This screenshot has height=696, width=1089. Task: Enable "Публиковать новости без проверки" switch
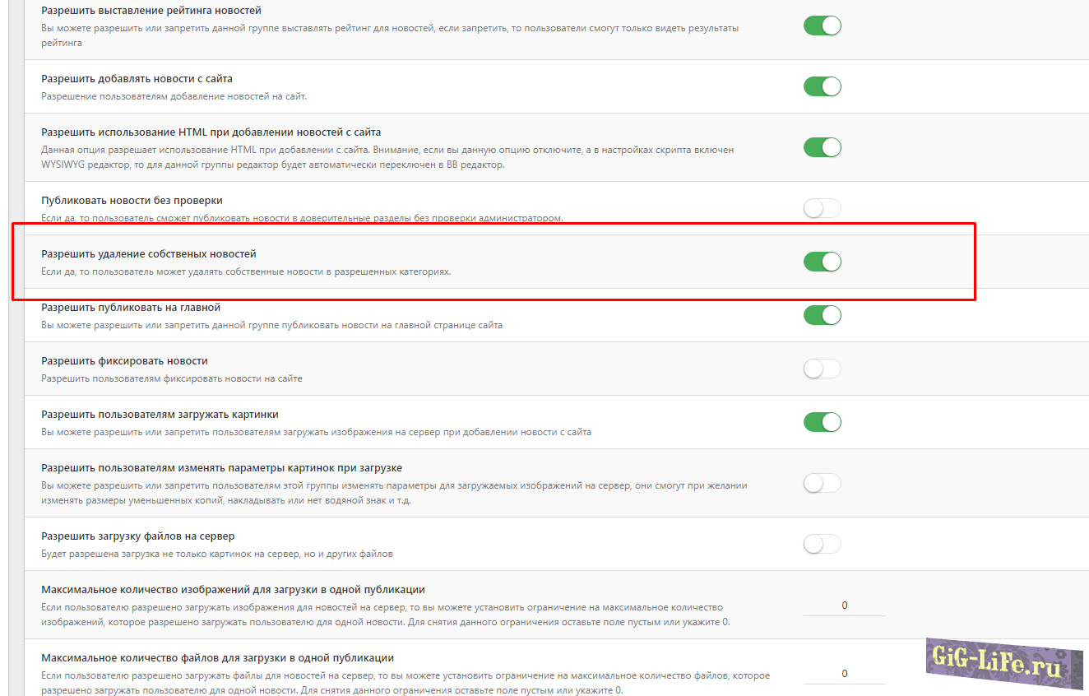click(x=822, y=208)
